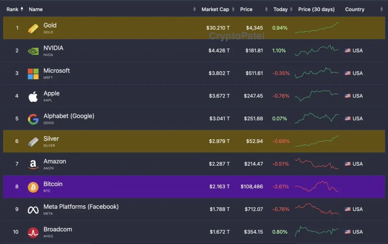Open Broadcom's 30-day price chart
Image resolution: width=388 pixels, height=244 pixels.
316,232
